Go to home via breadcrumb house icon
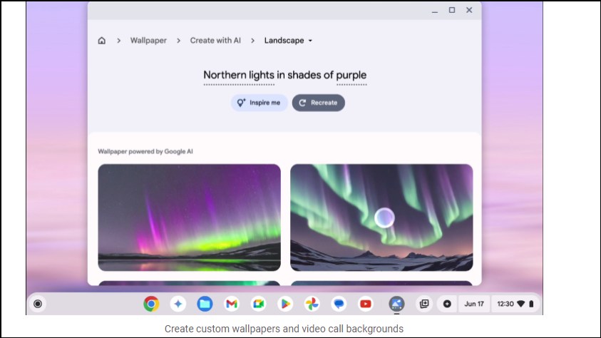Viewport: 601px width, 338px height. tap(101, 41)
